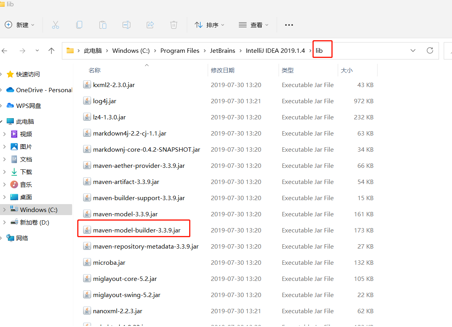The image size is (452, 327).
Task: Open the see more options menu
Action: [289, 24]
